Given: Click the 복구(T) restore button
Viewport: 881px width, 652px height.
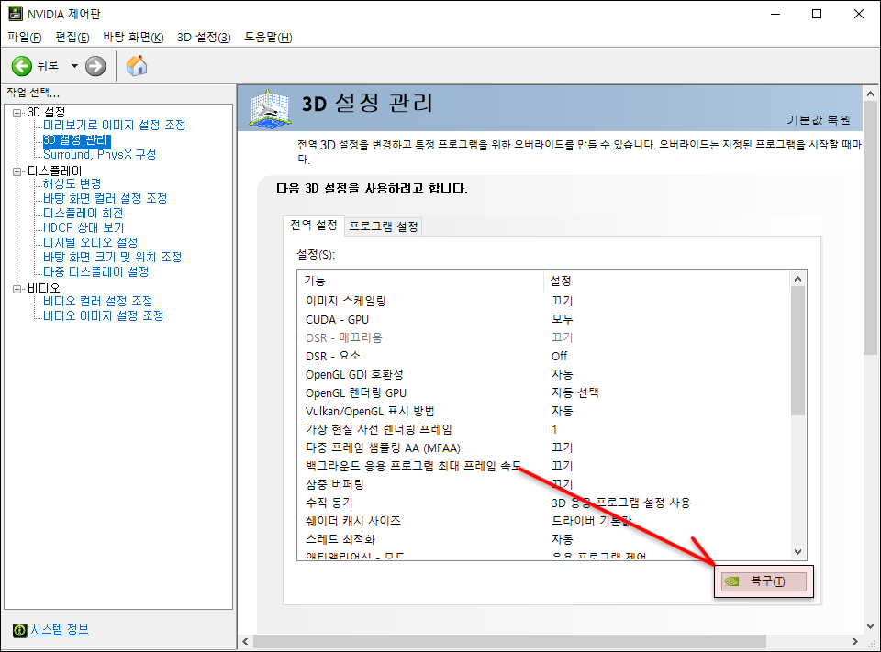Looking at the screenshot, I should (x=764, y=581).
